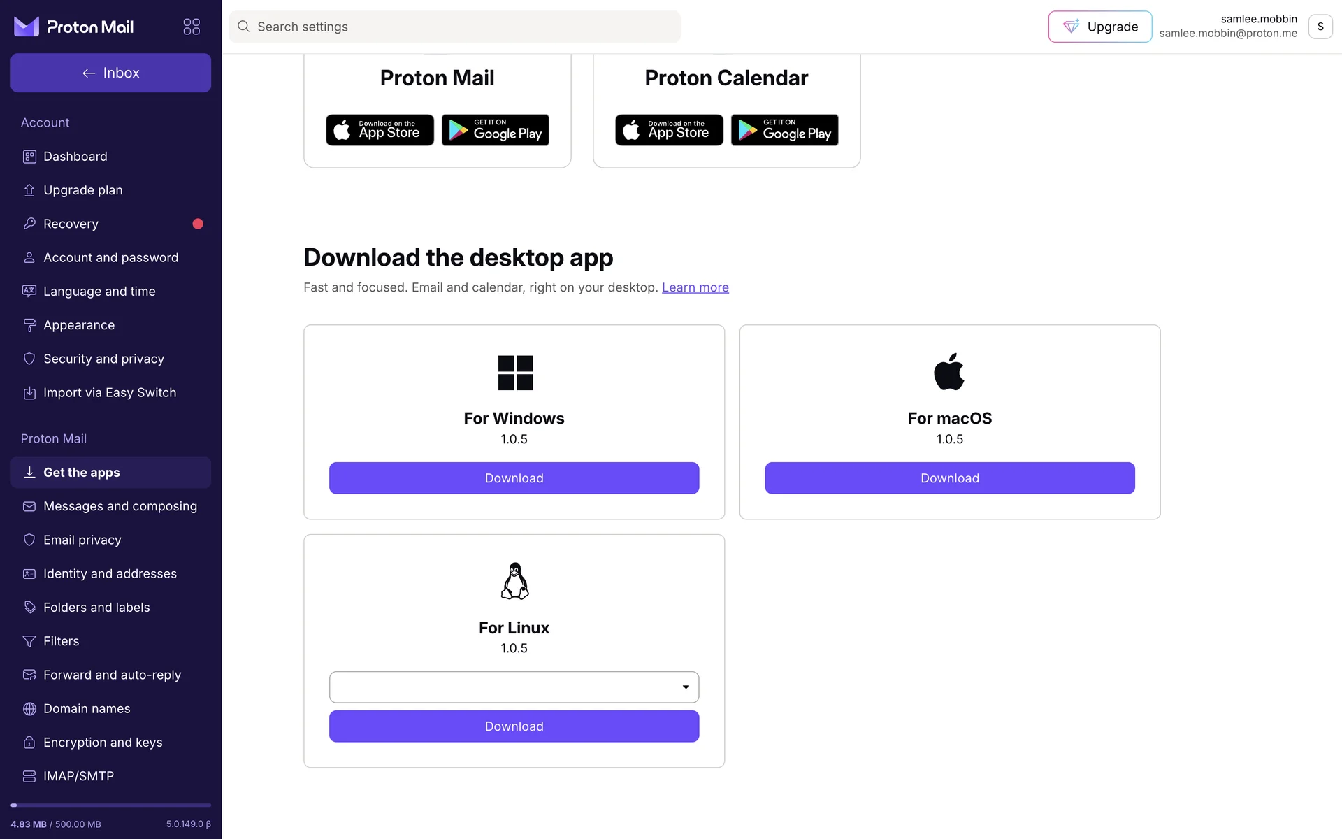Click the Learn more link
Viewport: 1342px width, 839px height.
tap(695, 287)
